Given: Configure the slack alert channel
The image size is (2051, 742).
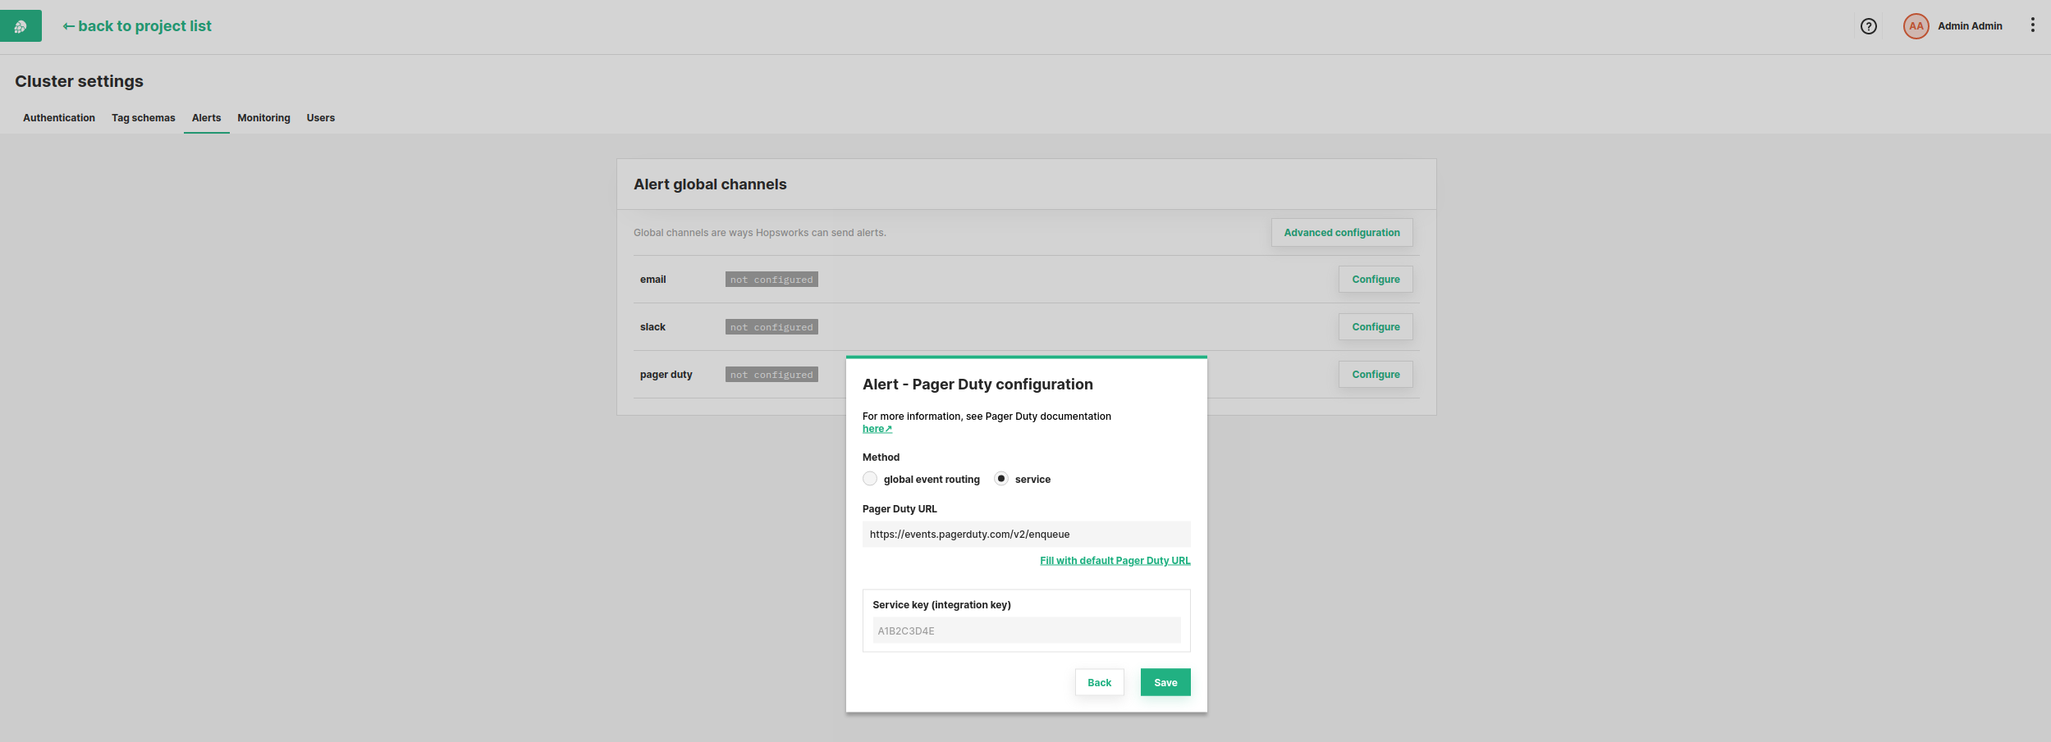Looking at the screenshot, I should click(x=1375, y=326).
